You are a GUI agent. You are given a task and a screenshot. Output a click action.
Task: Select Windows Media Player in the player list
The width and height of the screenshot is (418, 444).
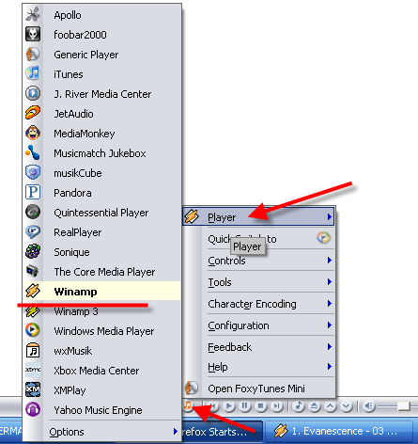point(102,331)
